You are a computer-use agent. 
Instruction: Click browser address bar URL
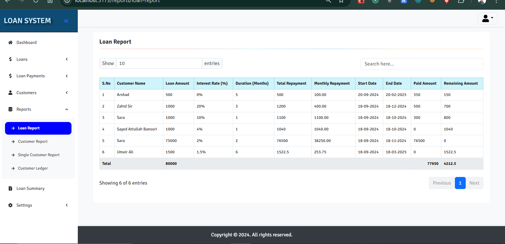(117, 1)
